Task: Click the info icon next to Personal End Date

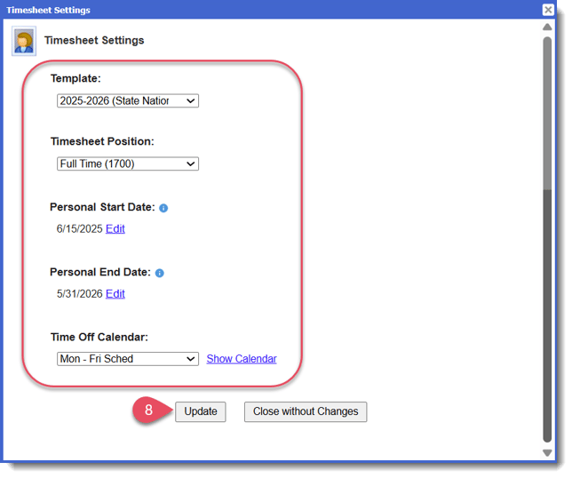Action: pyautogui.click(x=160, y=273)
